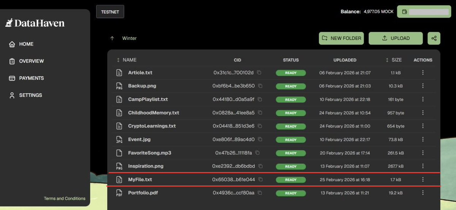Click the UPLOADED column header
This screenshot has width=456, height=210.
(x=345, y=60)
